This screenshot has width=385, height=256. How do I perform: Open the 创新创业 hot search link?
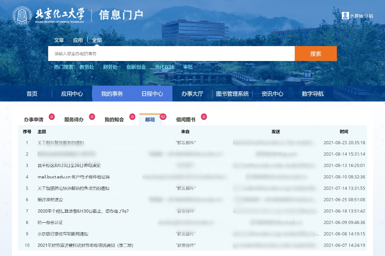click(x=136, y=67)
